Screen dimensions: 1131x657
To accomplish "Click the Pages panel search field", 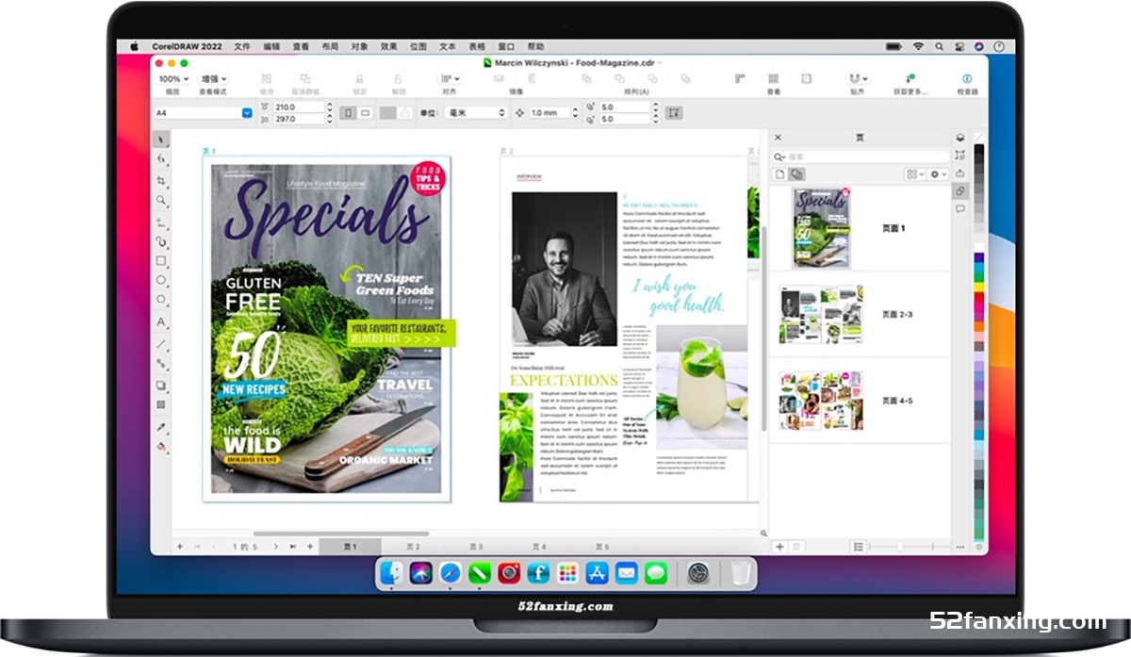I will (x=861, y=156).
